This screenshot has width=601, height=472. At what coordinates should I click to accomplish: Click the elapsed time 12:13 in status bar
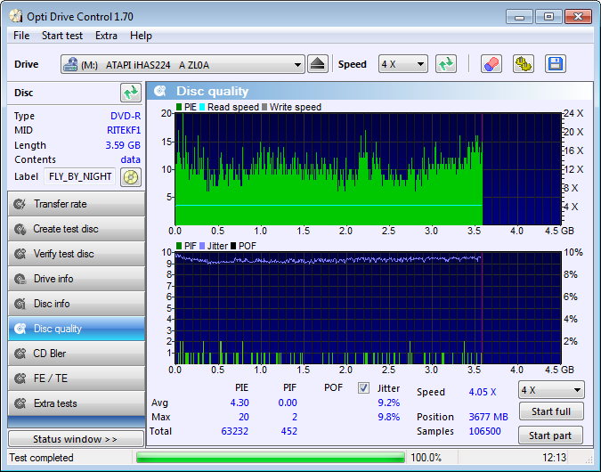click(554, 458)
